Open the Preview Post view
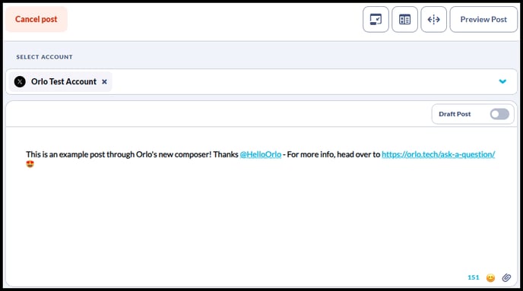 click(483, 19)
